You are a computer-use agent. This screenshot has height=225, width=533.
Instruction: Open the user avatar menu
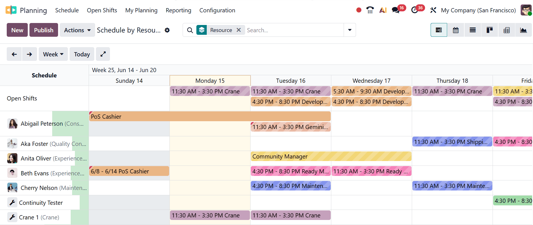tap(526, 10)
